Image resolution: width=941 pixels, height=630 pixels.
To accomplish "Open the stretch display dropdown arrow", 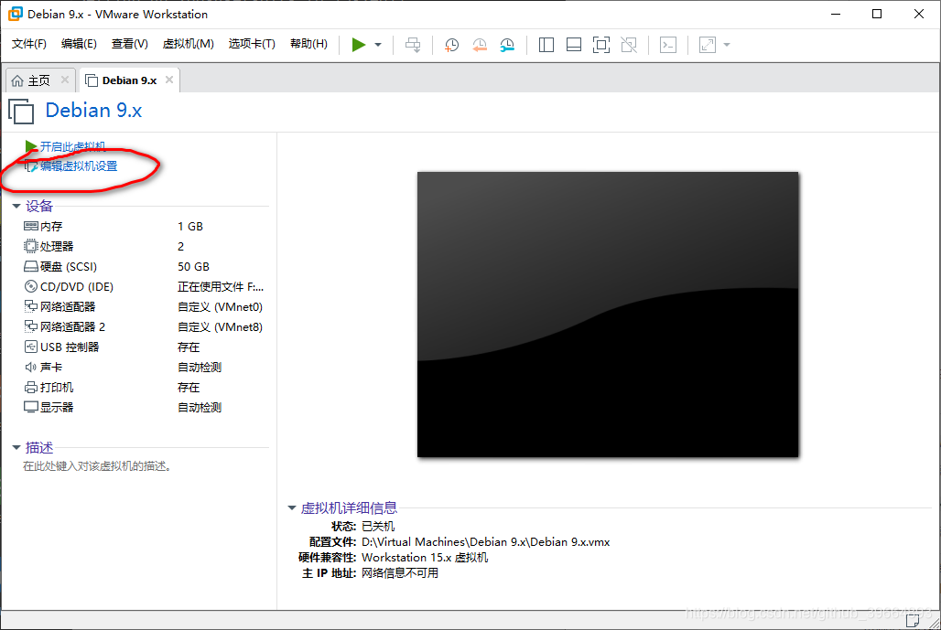I will (727, 45).
